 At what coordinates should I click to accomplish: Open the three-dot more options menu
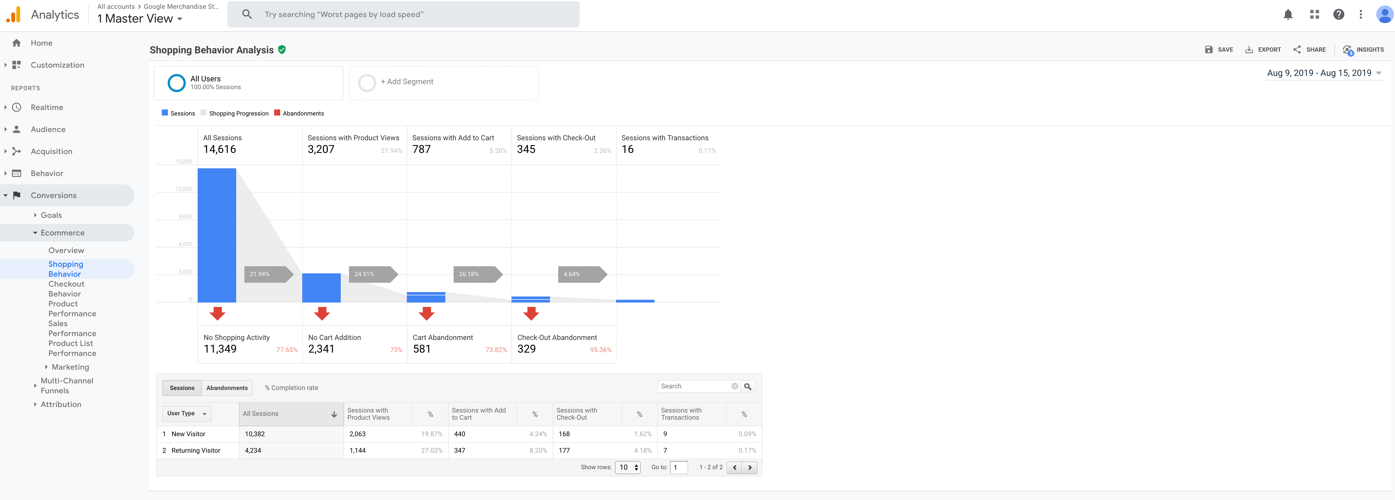(x=1360, y=15)
